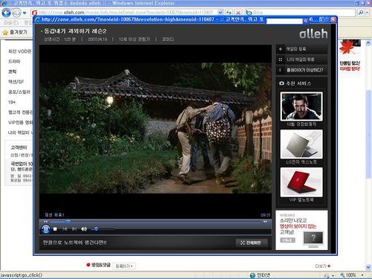The image size is (372, 279).
Task: Click the VOD FAQ banner 'Click' button
Action: coord(287,240)
